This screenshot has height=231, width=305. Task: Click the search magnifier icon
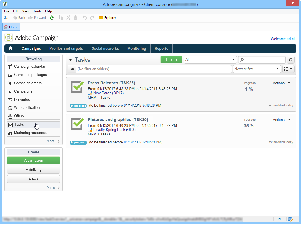pos(242,60)
